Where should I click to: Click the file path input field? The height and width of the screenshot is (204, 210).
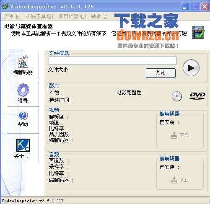click(112, 61)
